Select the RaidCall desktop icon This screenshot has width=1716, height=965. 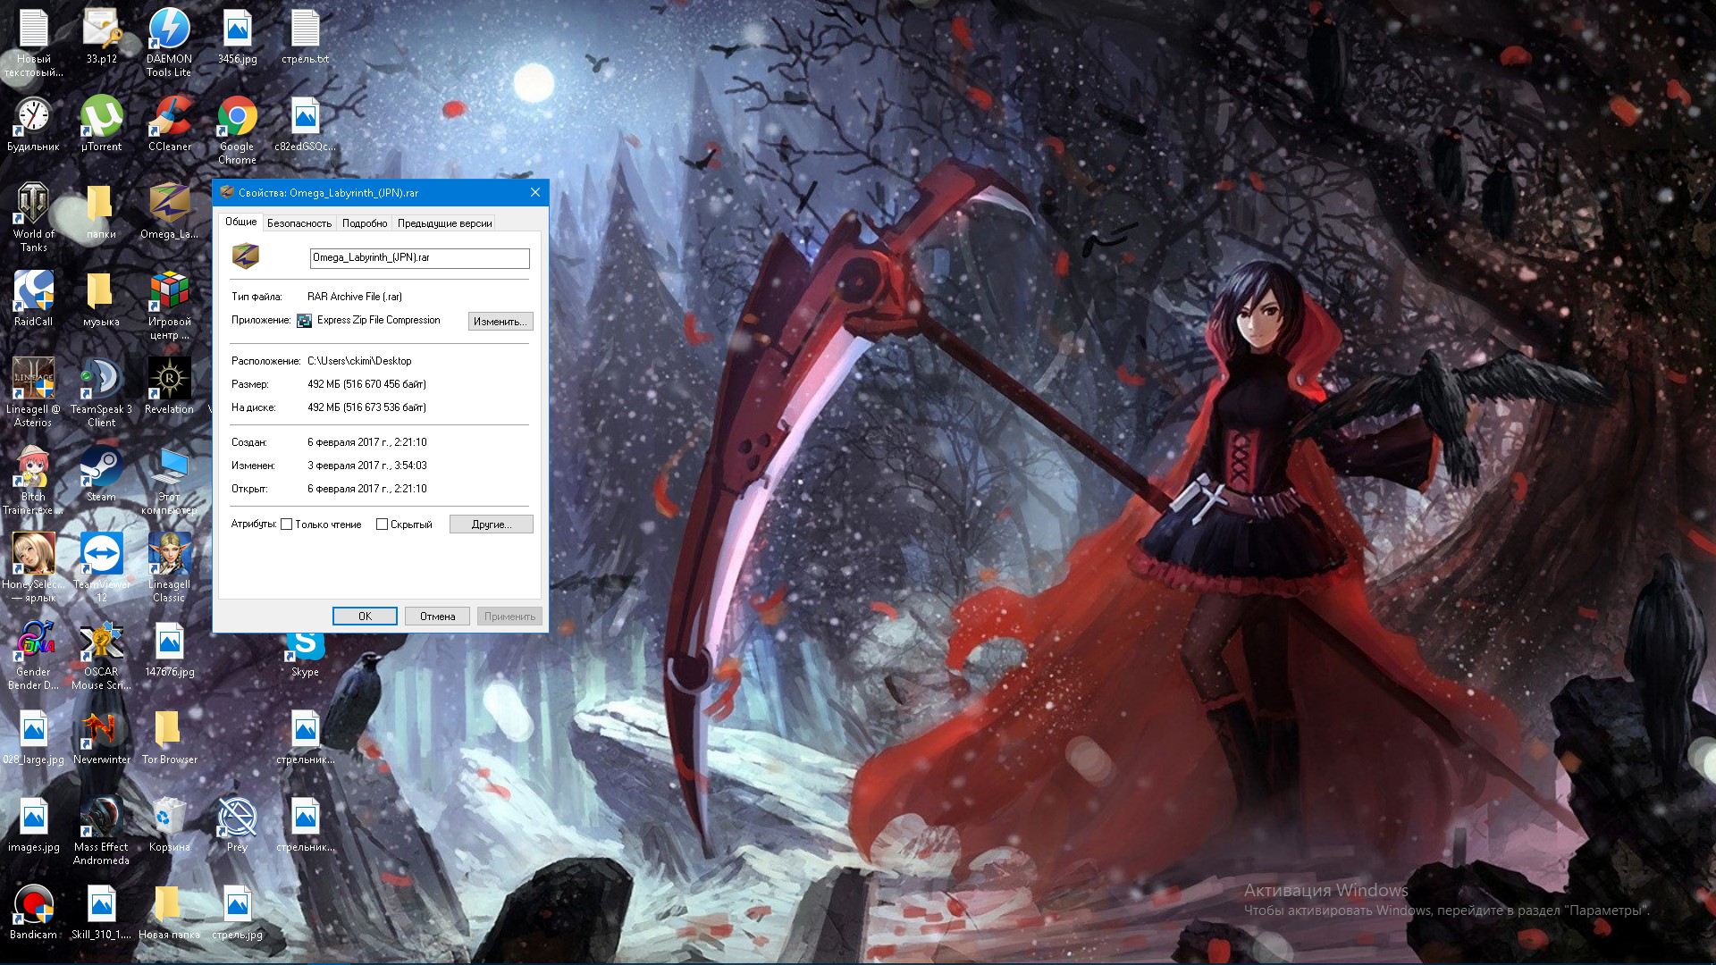(33, 298)
